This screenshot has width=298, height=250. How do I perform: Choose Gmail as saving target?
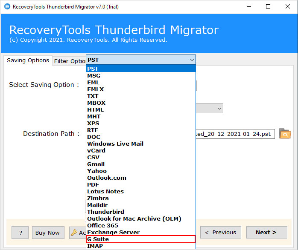[x=141, y=164]
